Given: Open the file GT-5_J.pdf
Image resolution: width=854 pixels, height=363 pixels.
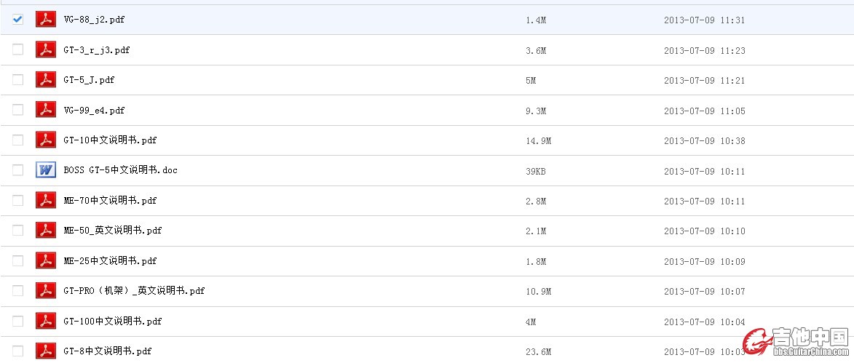Looking at the screenshot, I should (89, 80).
